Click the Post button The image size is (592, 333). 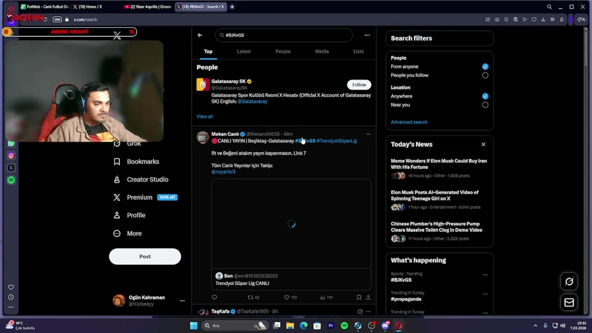[x=145, y=257]
